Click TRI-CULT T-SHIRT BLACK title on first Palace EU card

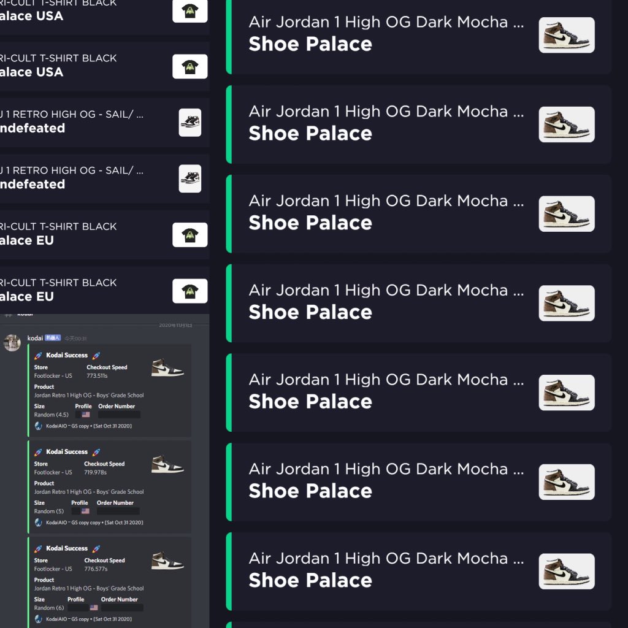tap(58, 227)
